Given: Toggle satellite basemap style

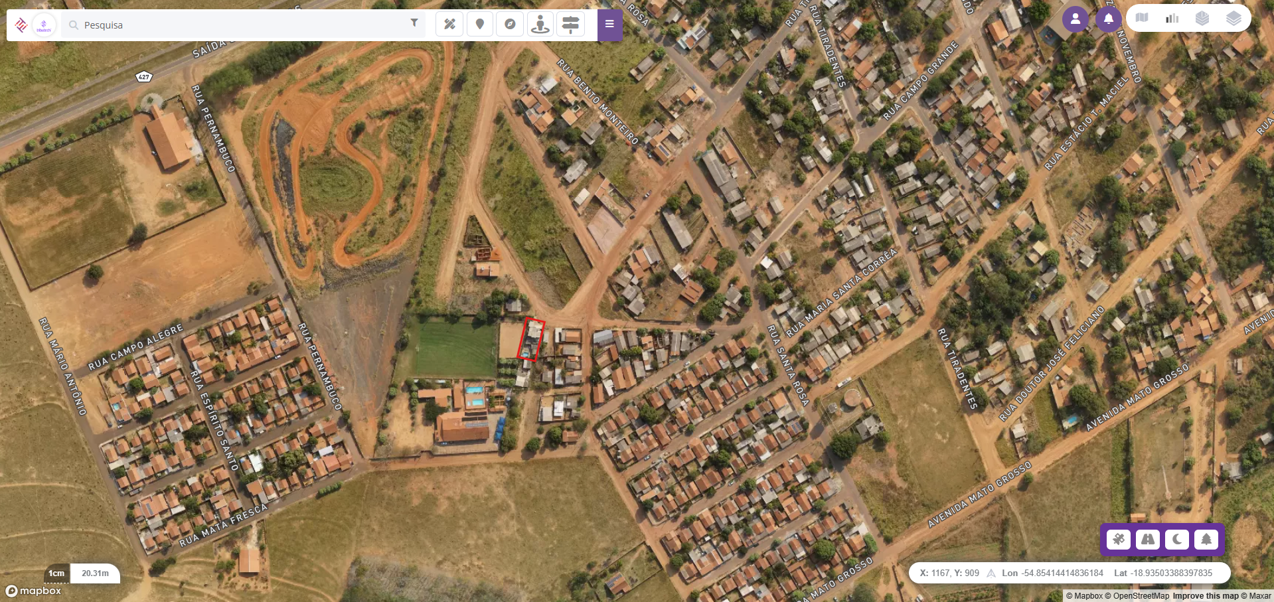Looking at the screenshot, I should tap(1119, 539).
